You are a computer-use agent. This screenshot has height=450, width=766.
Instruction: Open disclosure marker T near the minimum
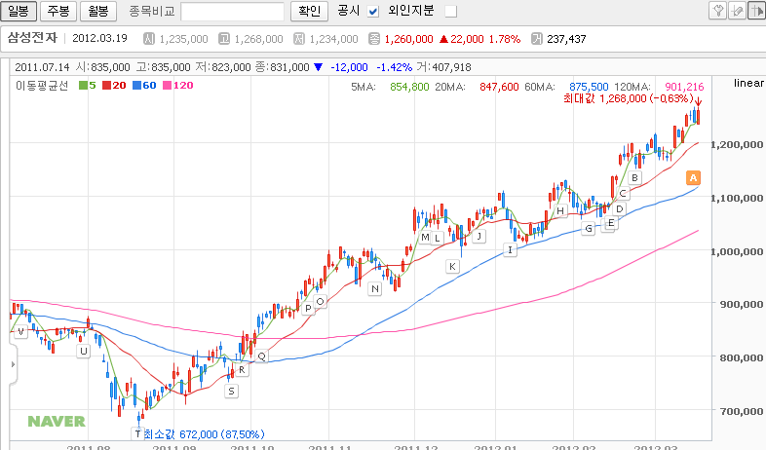[137, 433]
